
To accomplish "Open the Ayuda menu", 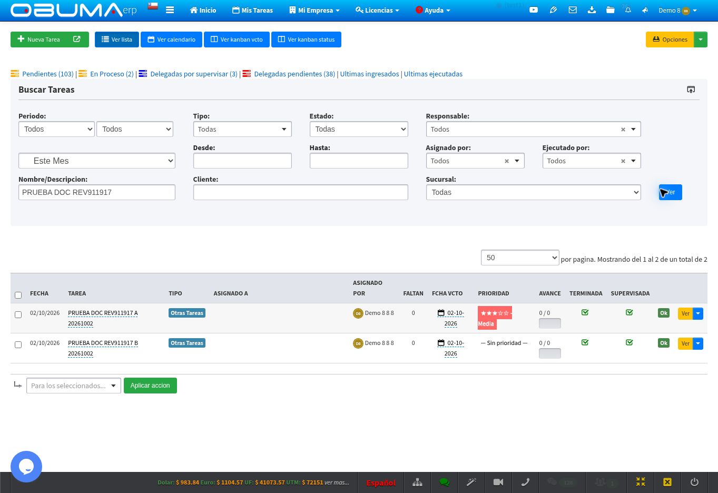I will (432, 10).
